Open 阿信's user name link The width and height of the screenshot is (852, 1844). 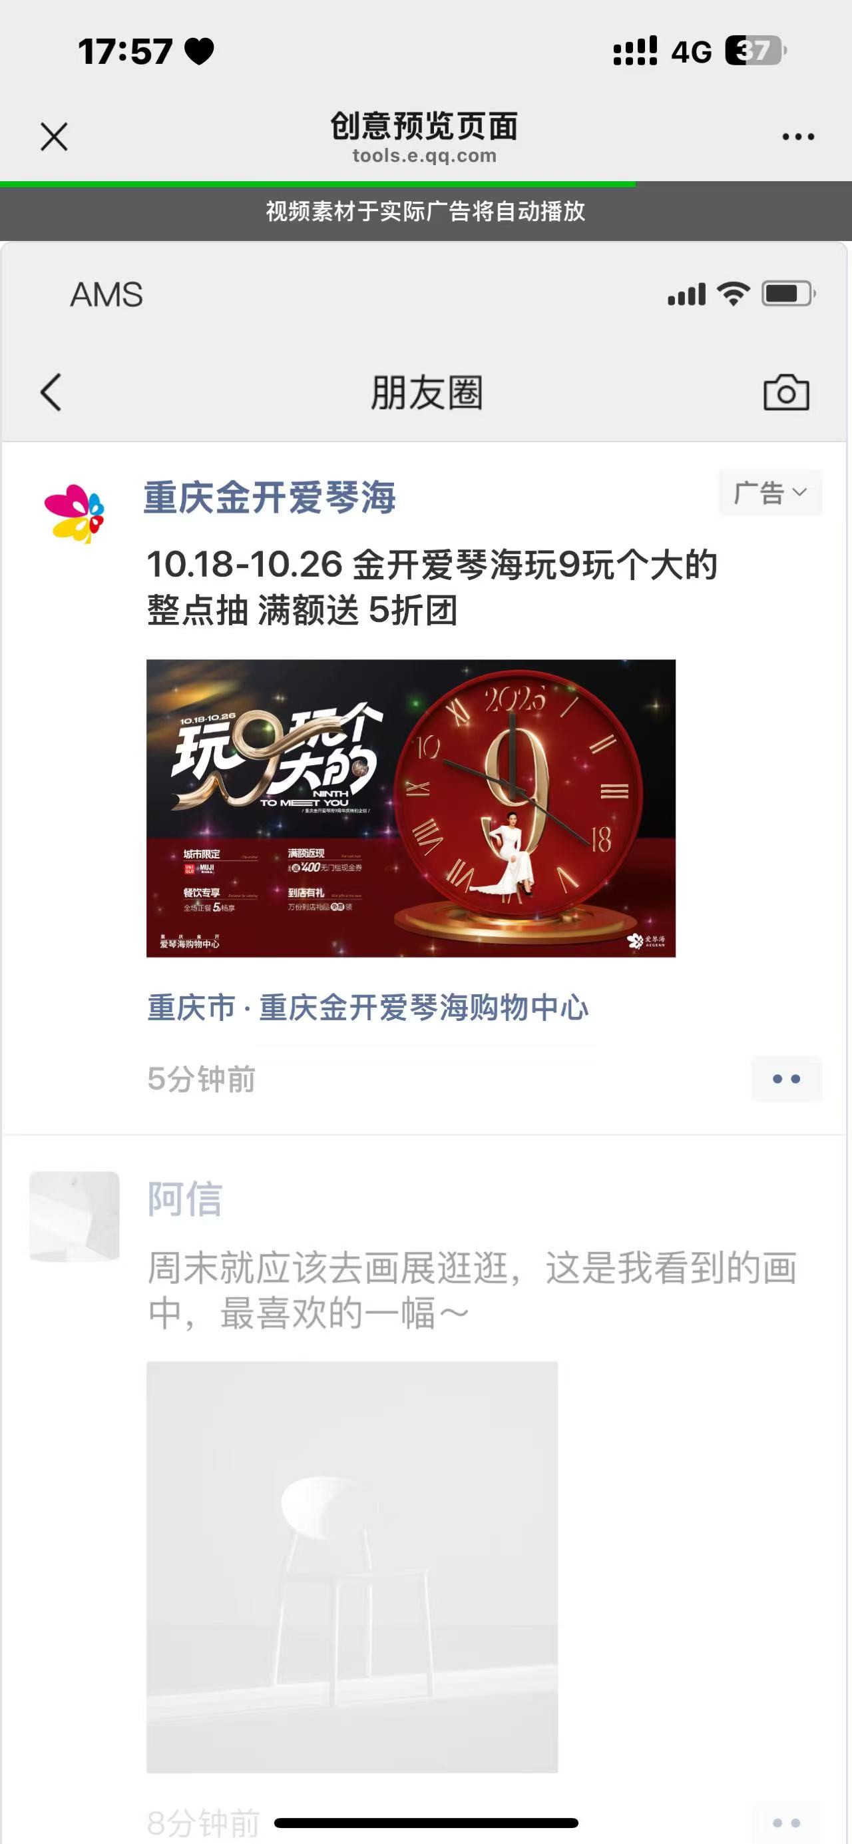[185, 1199]
